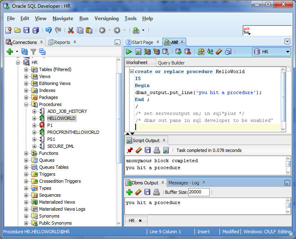Image resolution: width=296 pixels, height=239 pixels.
Task: Click the Apply Filter funnel icon
Action: point(33,51)
